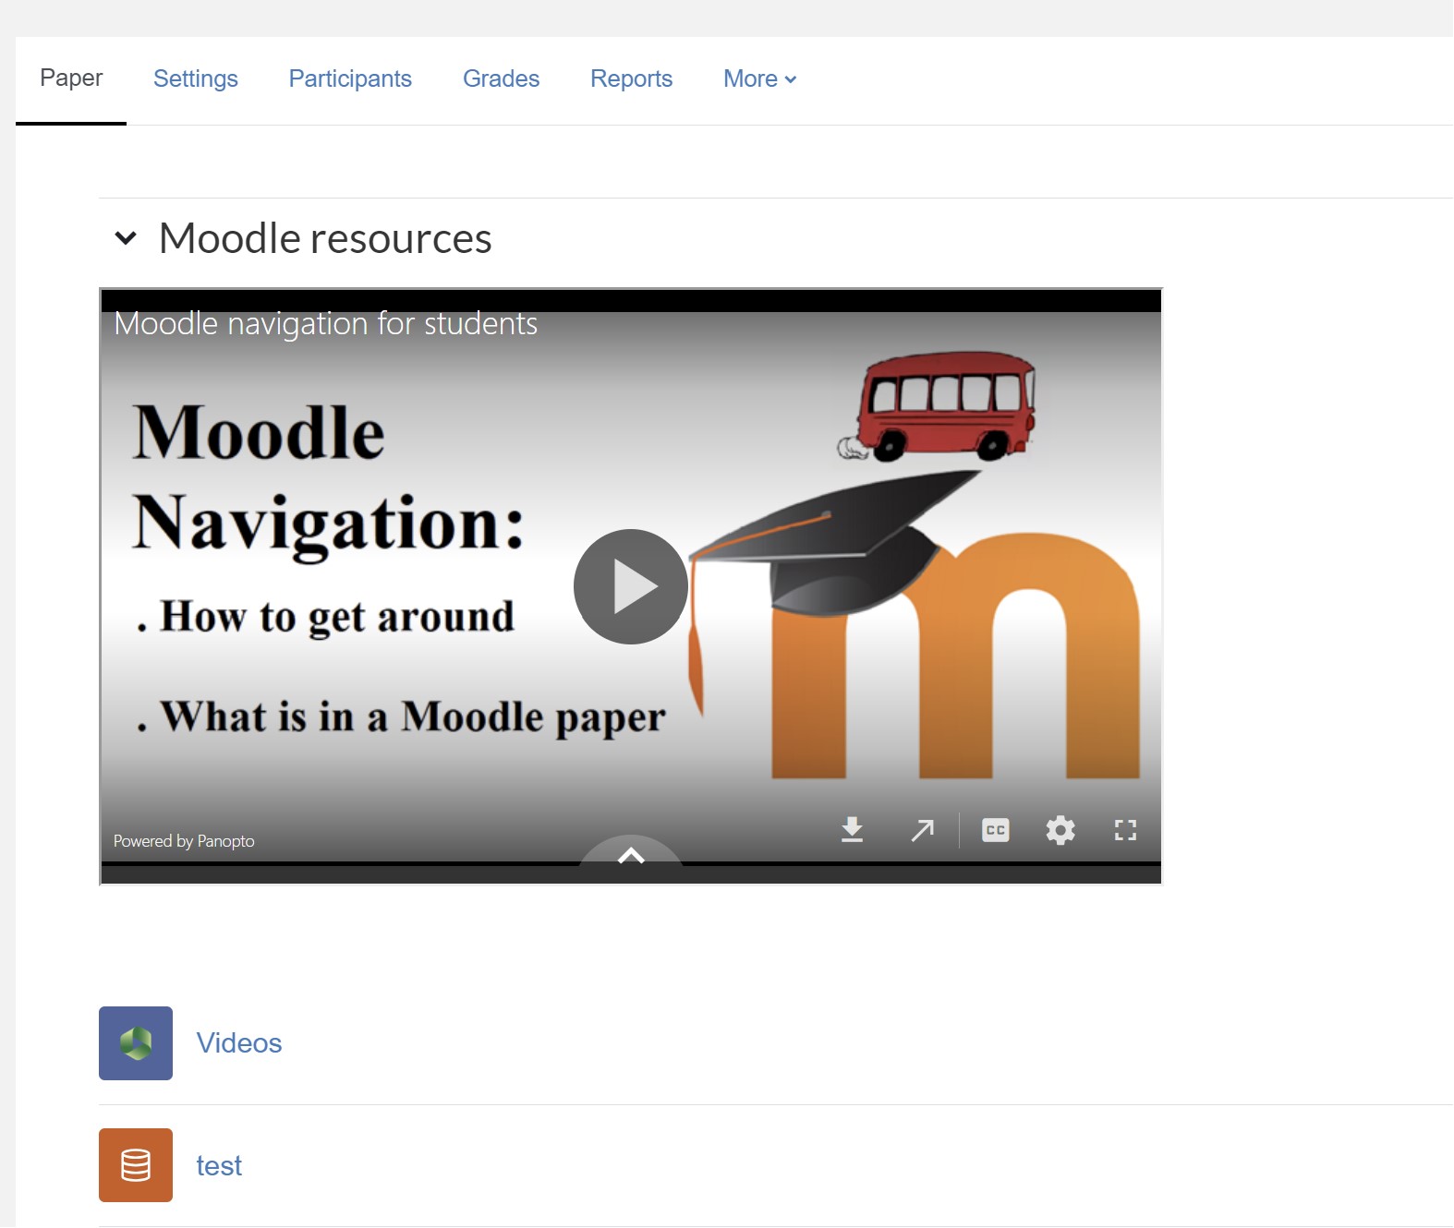The width and height of the screenshot is (1454, 1228).
Task: Select the Paper tab
Action: click(71, 78)
